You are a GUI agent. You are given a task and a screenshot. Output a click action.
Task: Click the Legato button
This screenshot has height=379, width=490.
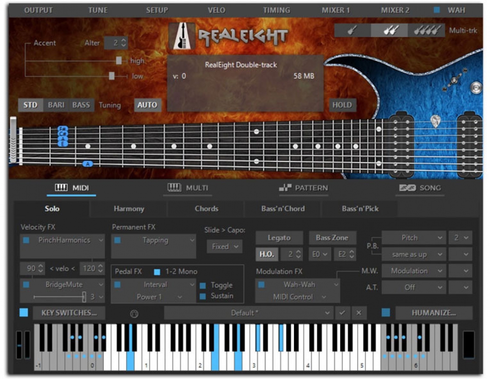[x=279, y=238]
